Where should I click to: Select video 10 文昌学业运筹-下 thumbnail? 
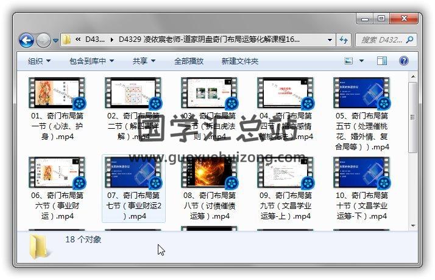coord(362,173)
